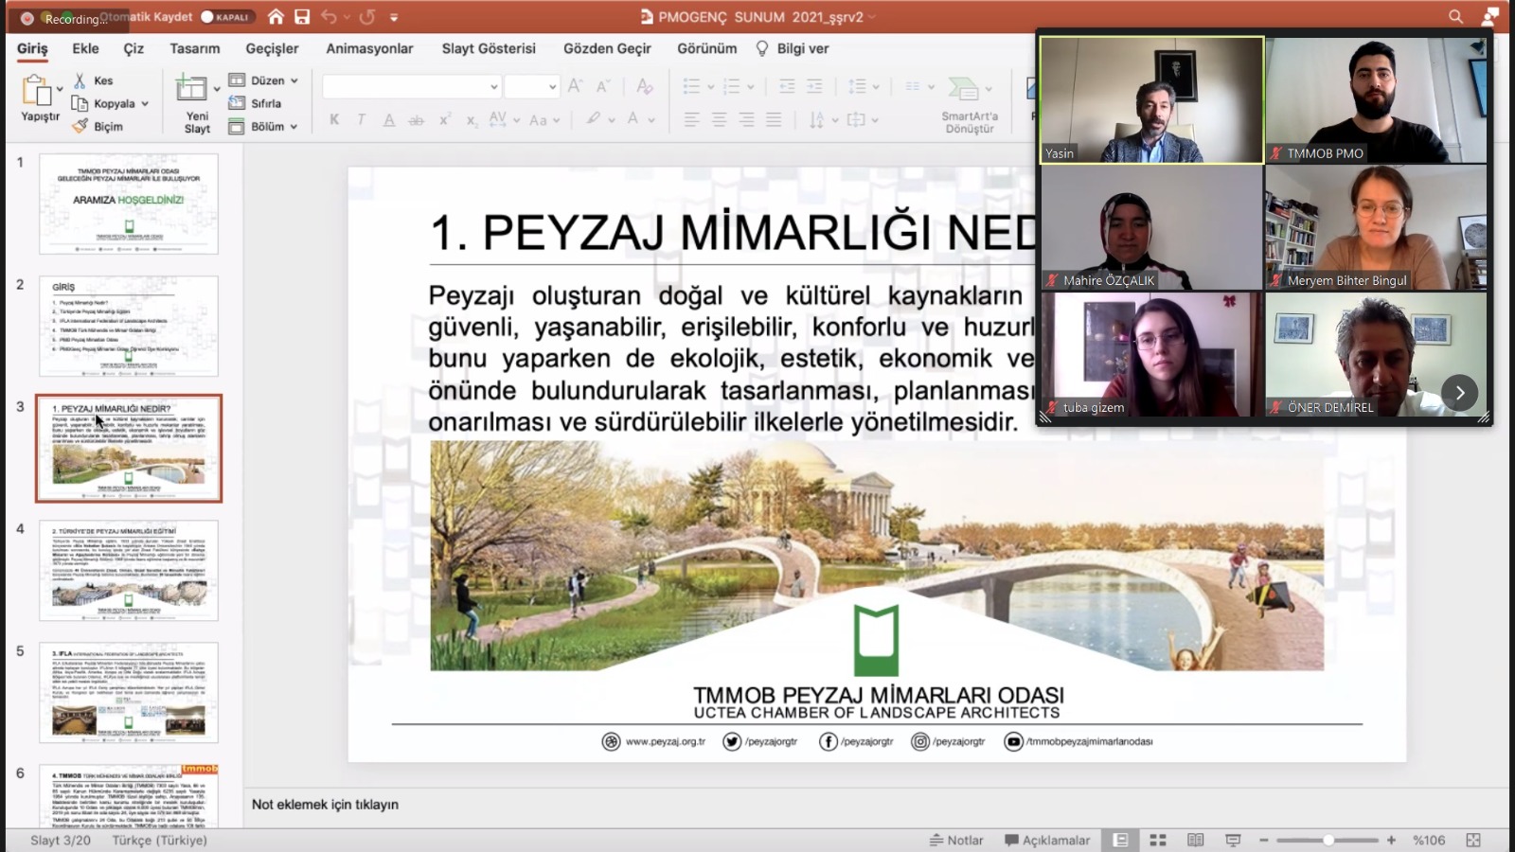Viewport: 1515px width, 852px height.
Task: Click the Save icon in title bar
Action: point(302,16)
